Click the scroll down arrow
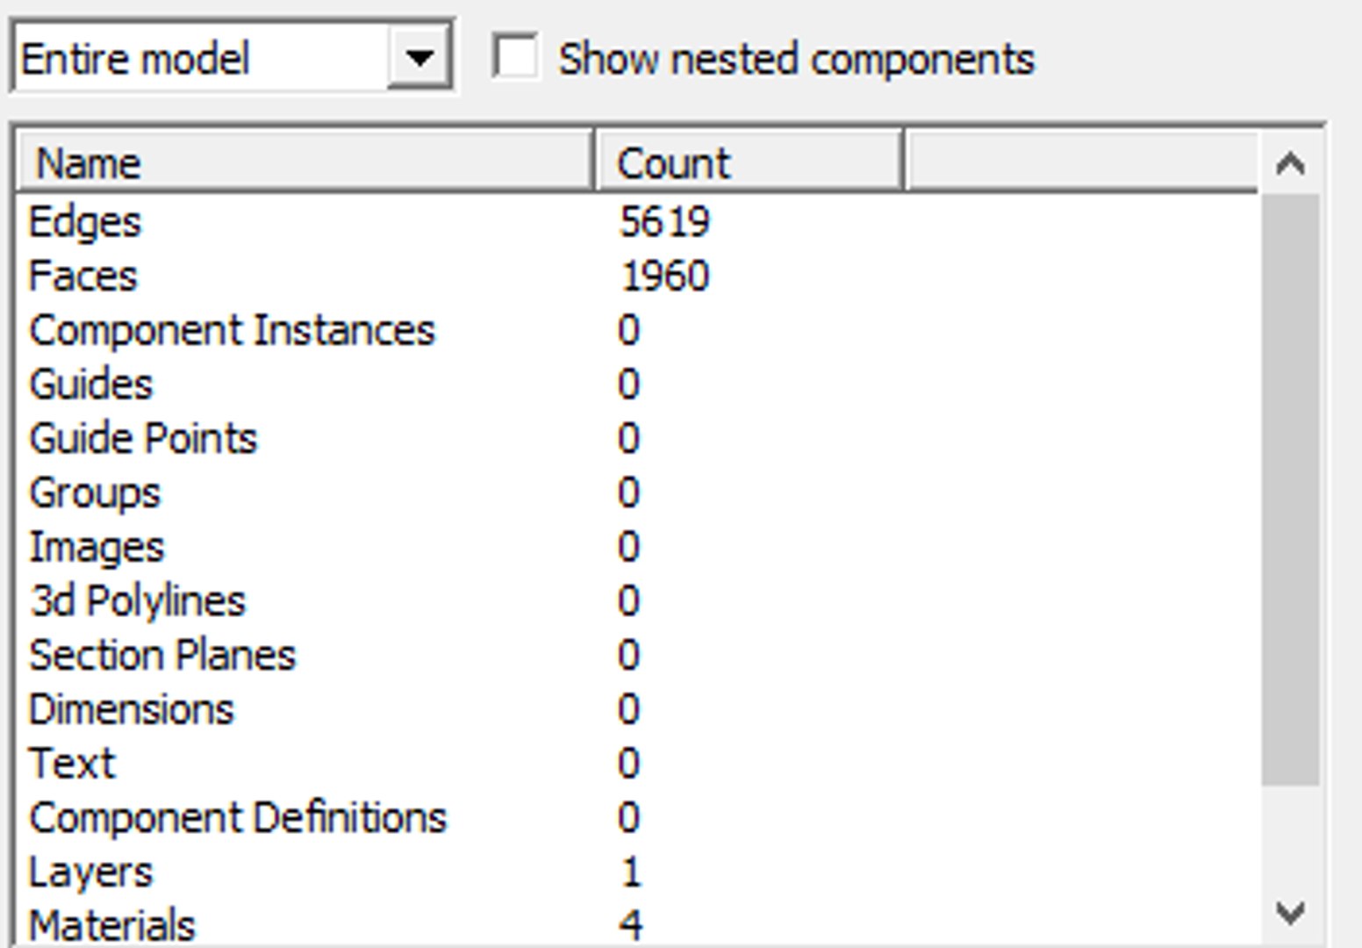Viewport: 1362px width, 948px height. (x=1290, y=913)
